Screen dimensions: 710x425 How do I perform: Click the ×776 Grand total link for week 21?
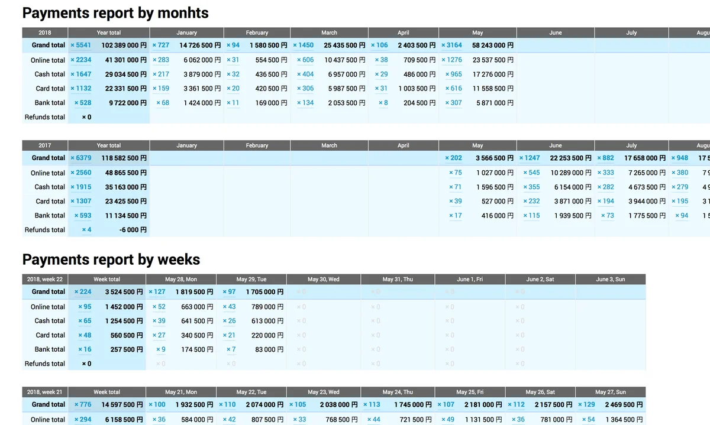(x=82, y=404)
